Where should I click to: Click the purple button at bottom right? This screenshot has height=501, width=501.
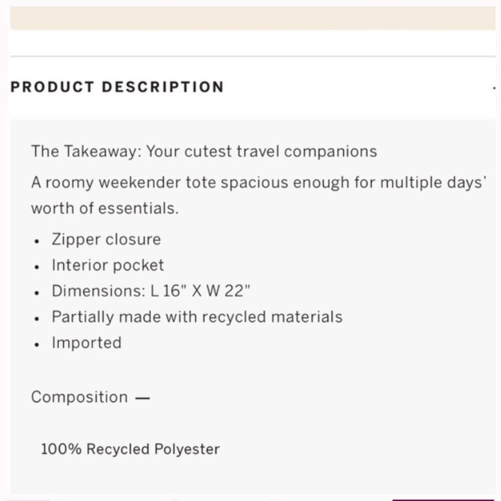pos(446,499)
